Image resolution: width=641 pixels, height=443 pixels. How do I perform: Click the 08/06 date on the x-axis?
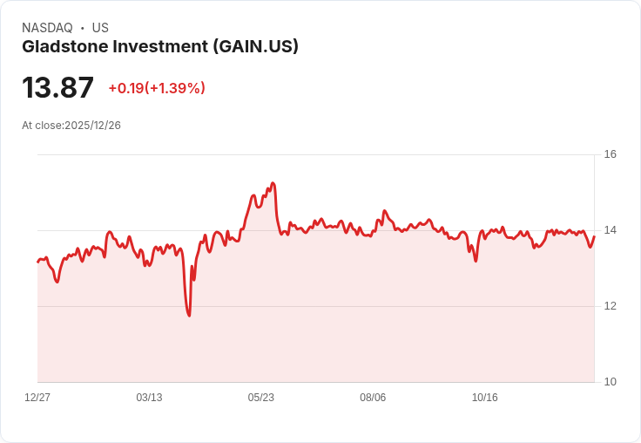[373, 398]
